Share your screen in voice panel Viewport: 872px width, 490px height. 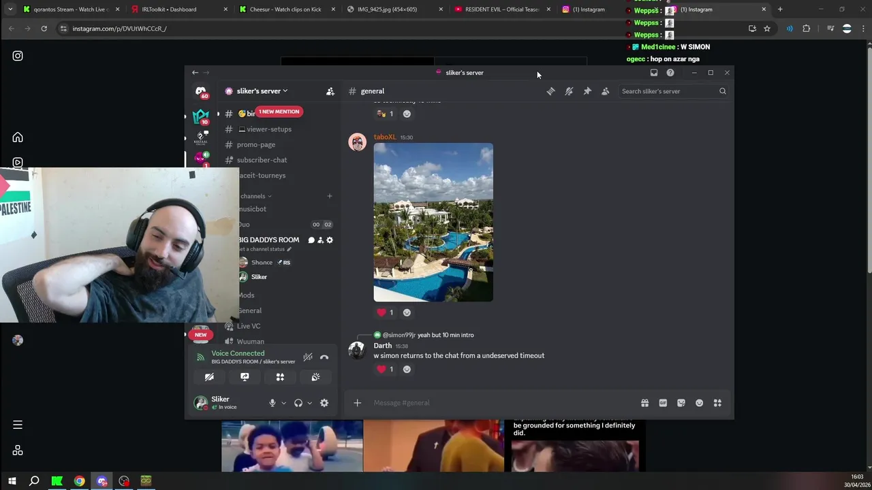(x=245, y=377)
